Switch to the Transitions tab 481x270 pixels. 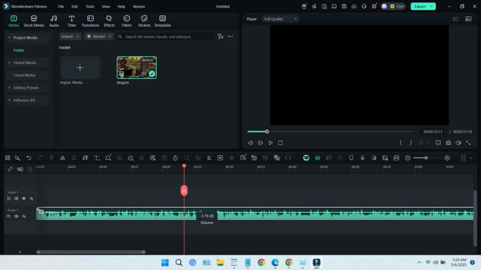tap(90, 20)
